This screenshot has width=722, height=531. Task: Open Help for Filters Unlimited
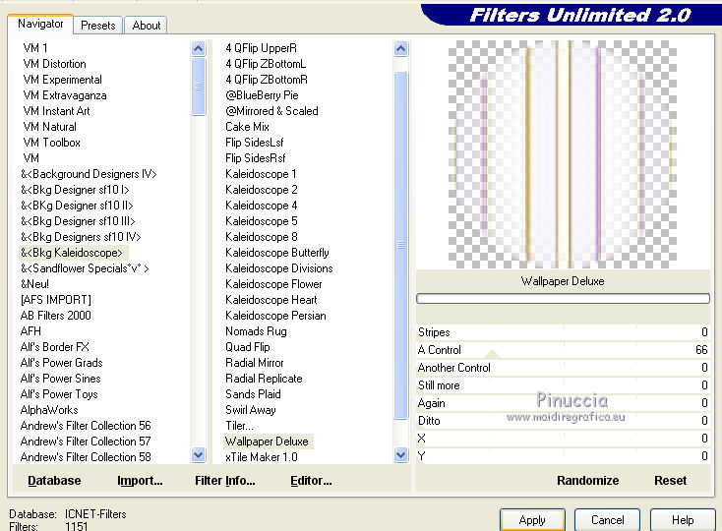[683, 520]
